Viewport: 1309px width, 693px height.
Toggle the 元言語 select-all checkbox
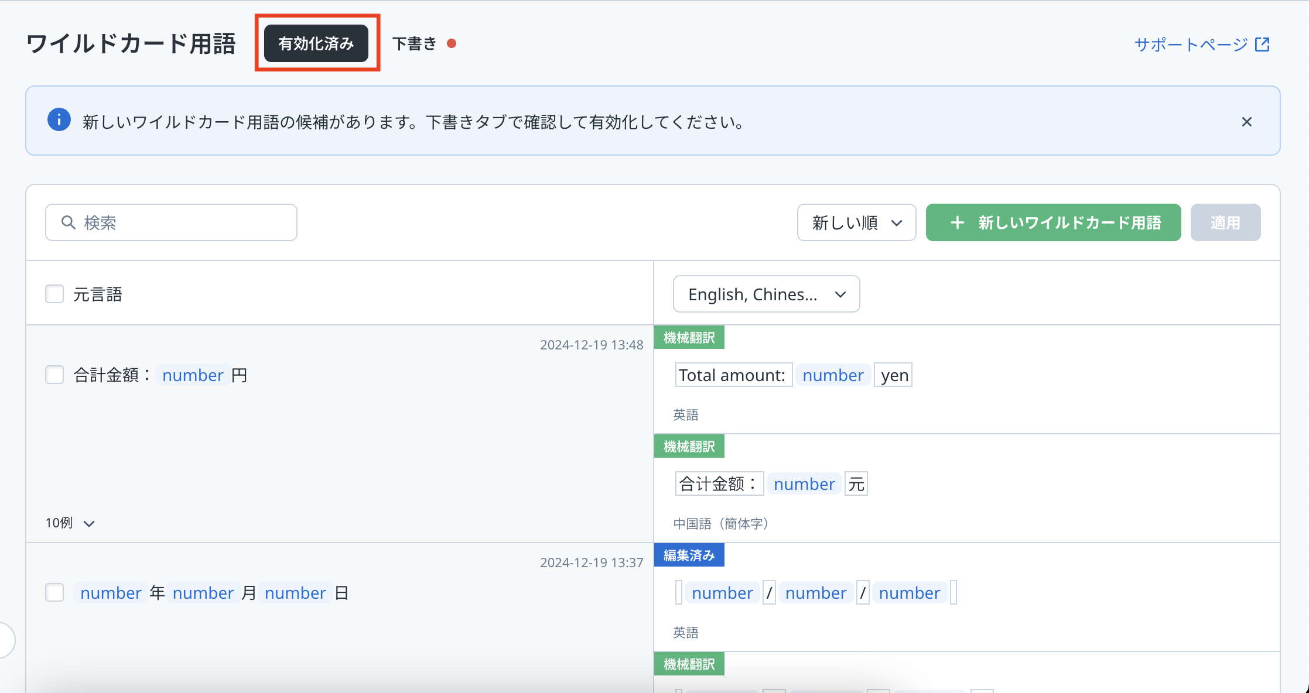pyautogui.click(x=54, y=294)
